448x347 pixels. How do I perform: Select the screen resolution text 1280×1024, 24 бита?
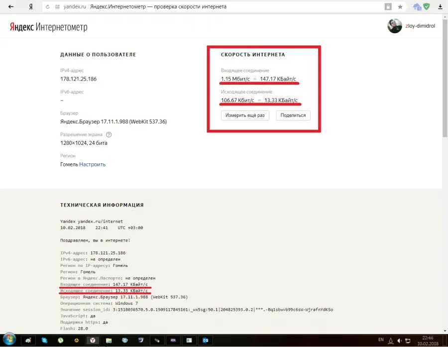point(84,143)
